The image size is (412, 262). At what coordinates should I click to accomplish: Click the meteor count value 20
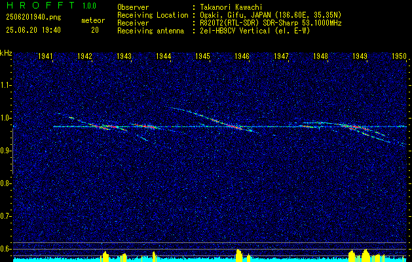coord(95,30)
